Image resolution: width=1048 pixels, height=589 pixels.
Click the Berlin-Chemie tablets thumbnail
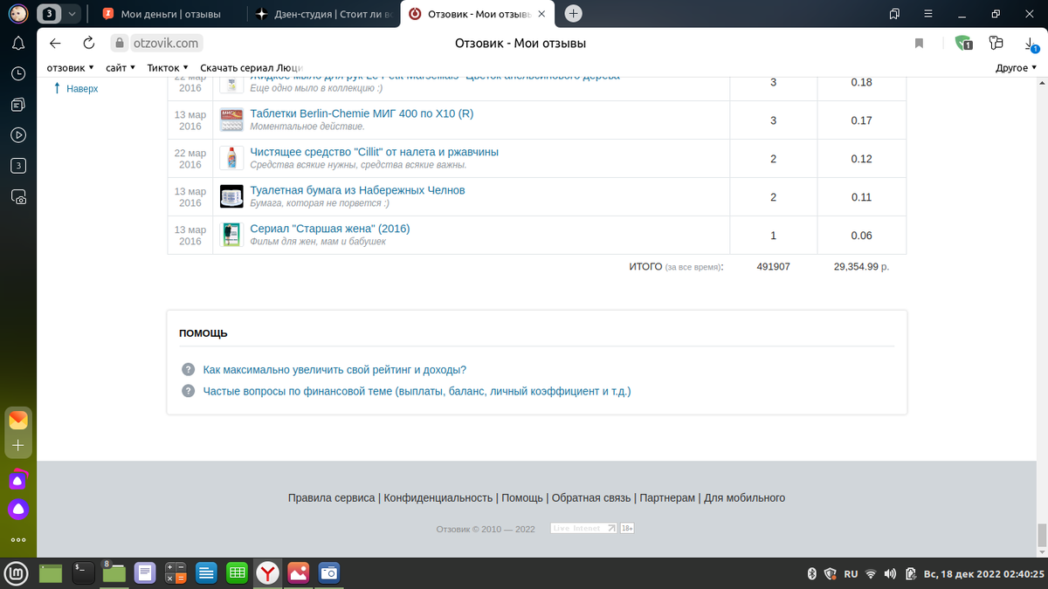coord(231,120)
